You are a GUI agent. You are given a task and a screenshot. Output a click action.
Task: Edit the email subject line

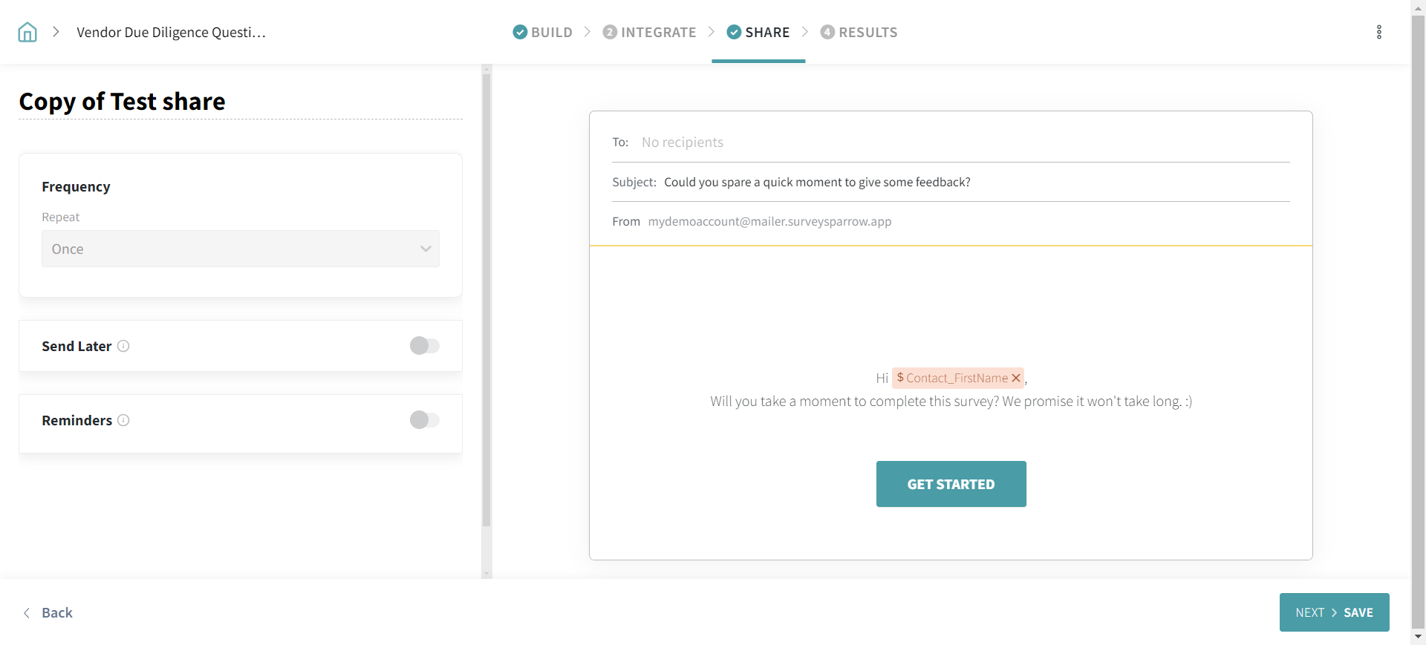click(x=817, y=182)
